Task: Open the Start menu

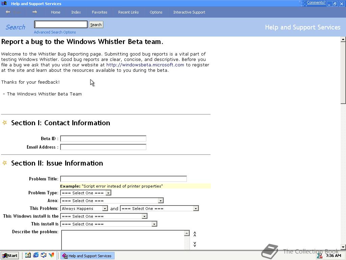Action: [x=10, y=256]
